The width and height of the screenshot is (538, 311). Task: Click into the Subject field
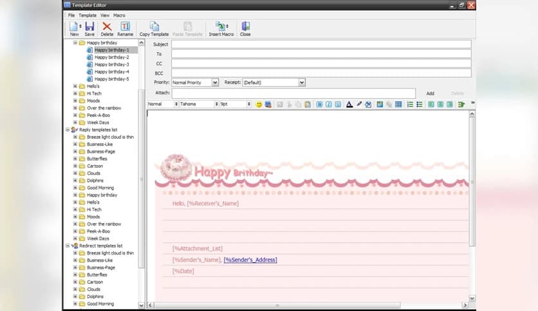321,44
